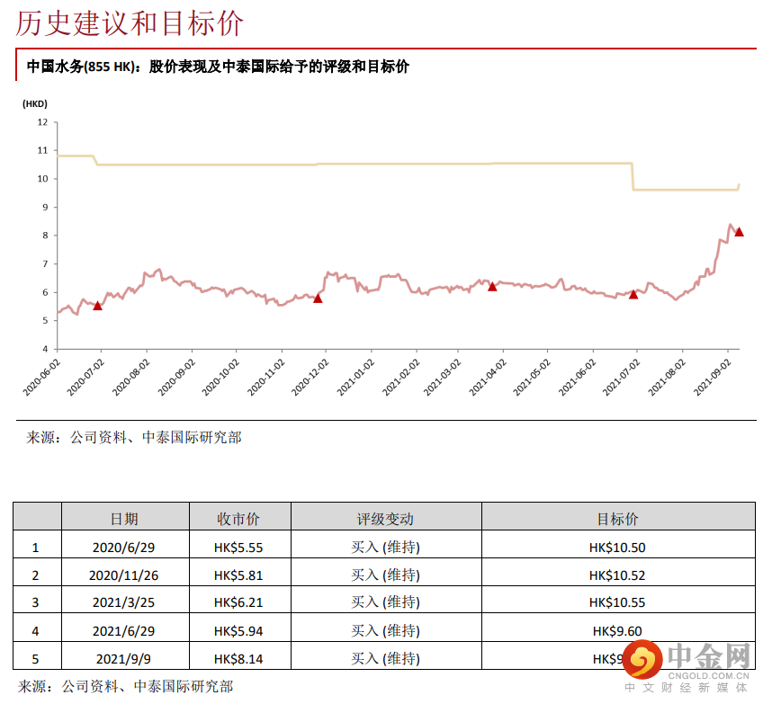Viewport: 763px width, 704px height.
Task: Click the x-axis date 2021-02-02
Action: 400,378
